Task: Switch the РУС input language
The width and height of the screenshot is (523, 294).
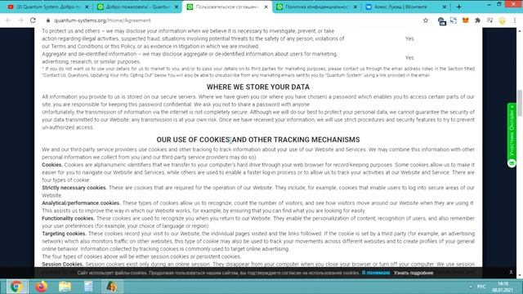Action: point(481,287)
